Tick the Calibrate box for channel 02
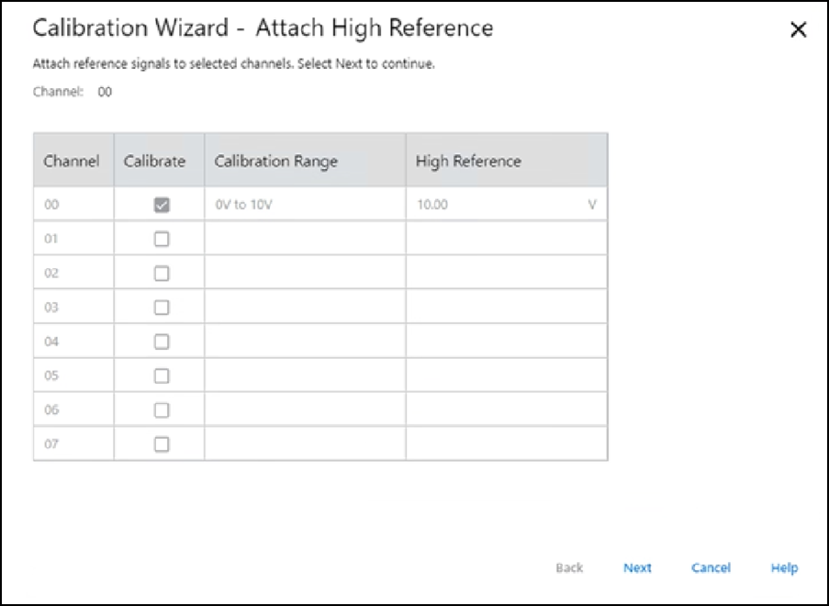 162,273
